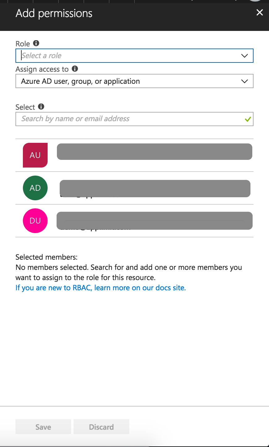Click the info icon next to Assign access to

coord(75,69)
